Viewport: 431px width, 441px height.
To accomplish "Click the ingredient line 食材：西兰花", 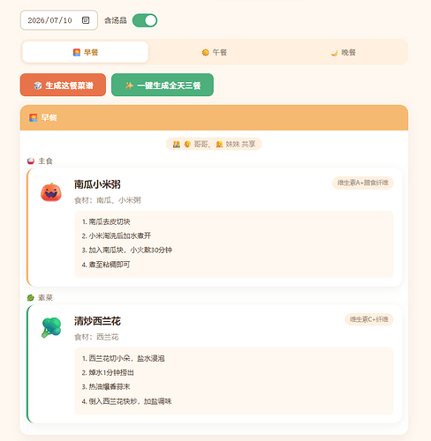I will pos(96,337).
